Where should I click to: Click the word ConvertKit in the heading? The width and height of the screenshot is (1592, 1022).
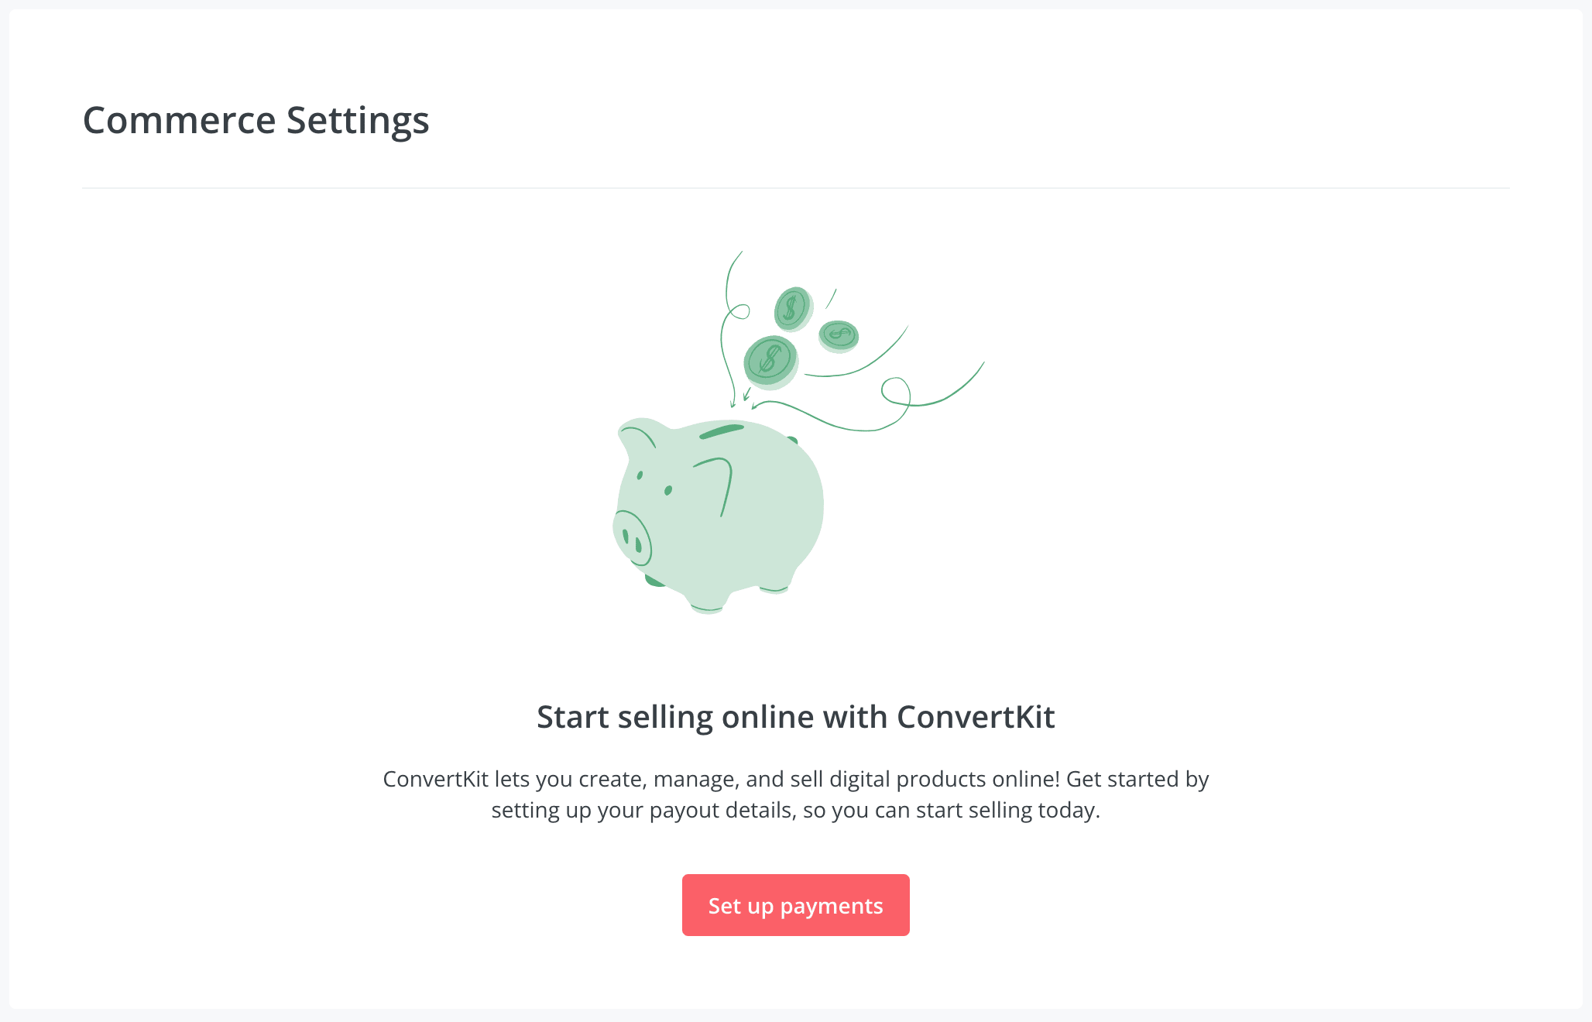(x=976, y=717)
